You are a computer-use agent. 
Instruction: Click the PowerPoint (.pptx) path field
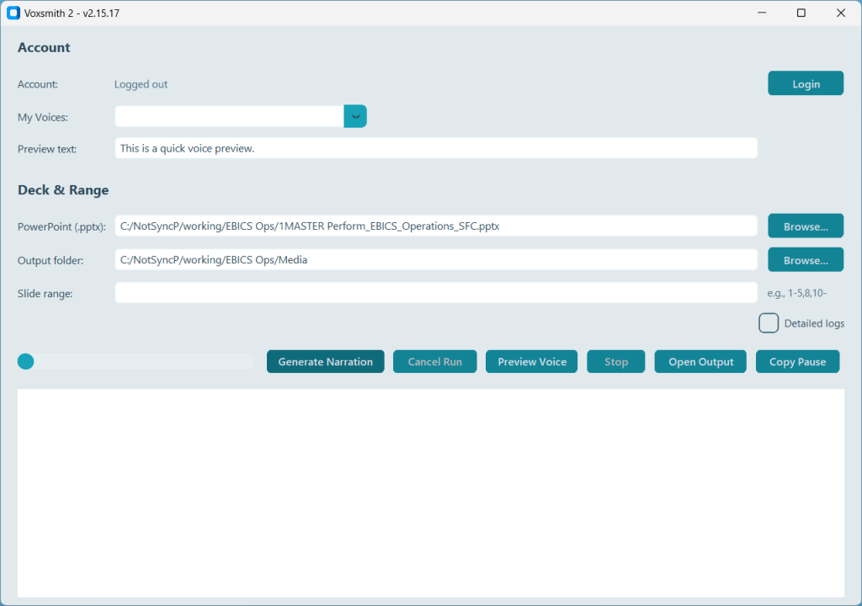pyautogui.click(x=436, y=226)
